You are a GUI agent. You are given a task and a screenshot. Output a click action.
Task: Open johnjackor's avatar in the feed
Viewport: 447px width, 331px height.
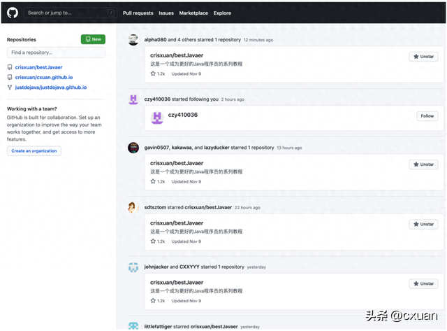coord(133,267)
